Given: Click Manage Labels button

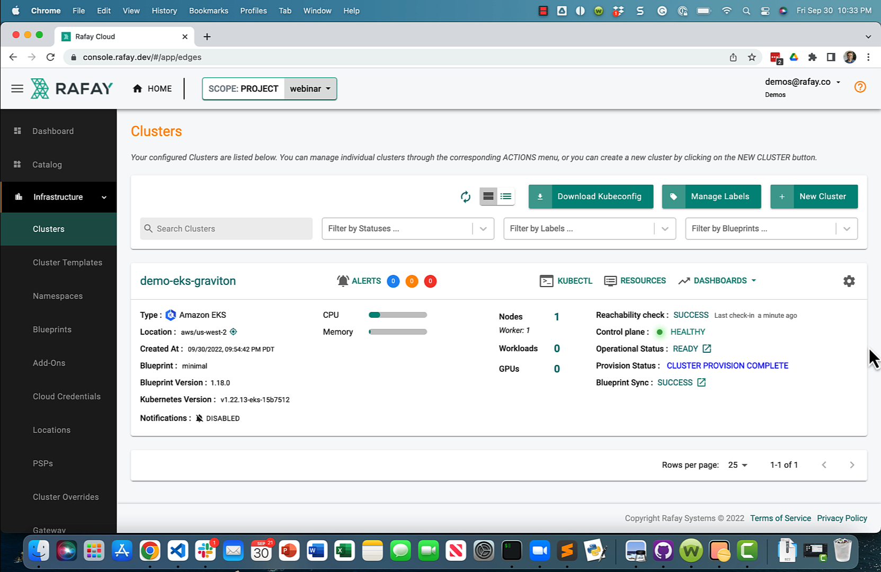Looking at the screenshot, I should (x=711, y=196).
